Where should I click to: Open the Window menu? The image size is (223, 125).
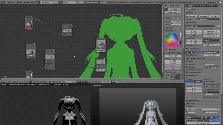tap(27, 2)
